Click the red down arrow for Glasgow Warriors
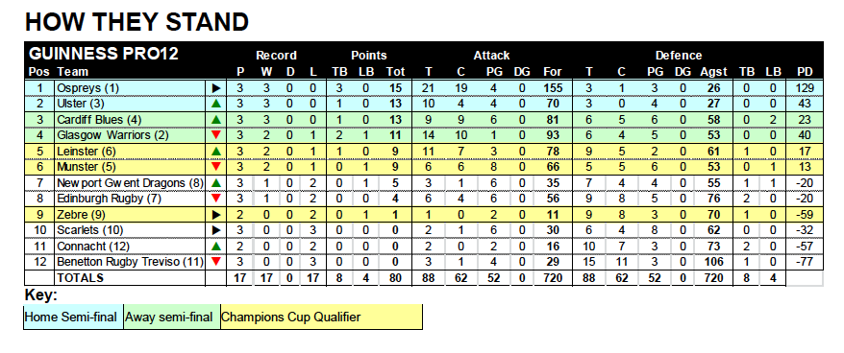The image size is (844, 353). tap(216, 135)
